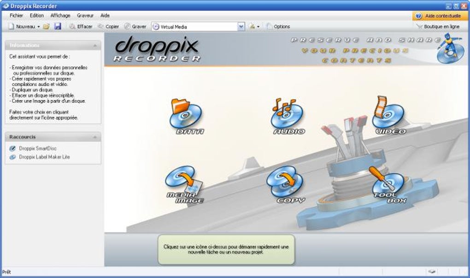The width and height of the screenshot is (470, 278).
Task: Open the TOOL BOX
Action: 388,185
